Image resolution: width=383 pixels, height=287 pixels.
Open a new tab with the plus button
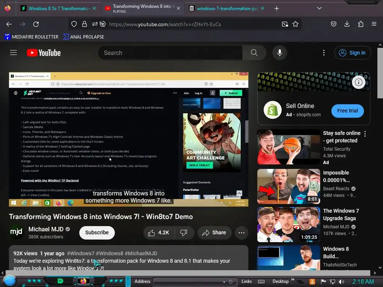click(276, 9)
